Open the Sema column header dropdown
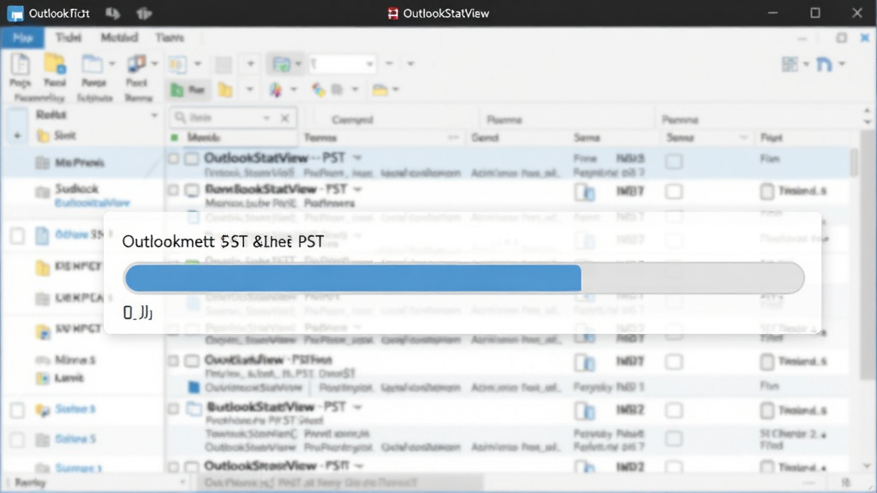The height and width of the screenshot is (493, 877). click(x=743, y=138)
